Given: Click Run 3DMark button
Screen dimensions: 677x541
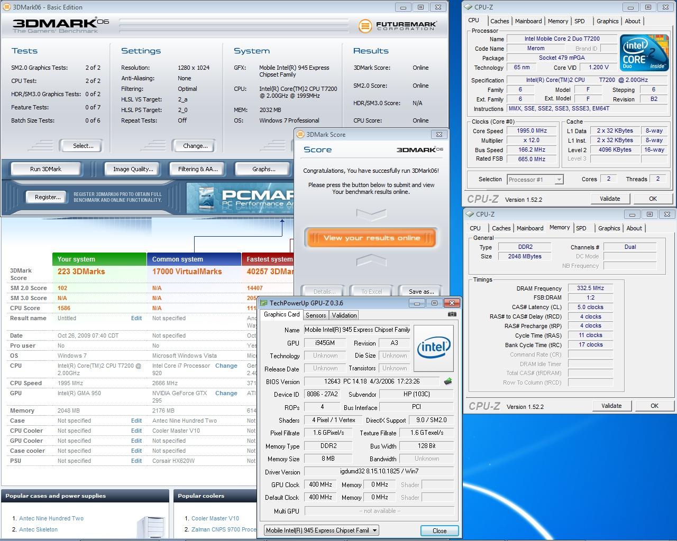Looking at the screenshot, I should 45,169.
